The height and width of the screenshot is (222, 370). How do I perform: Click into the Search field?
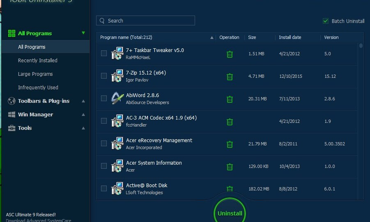145,20
